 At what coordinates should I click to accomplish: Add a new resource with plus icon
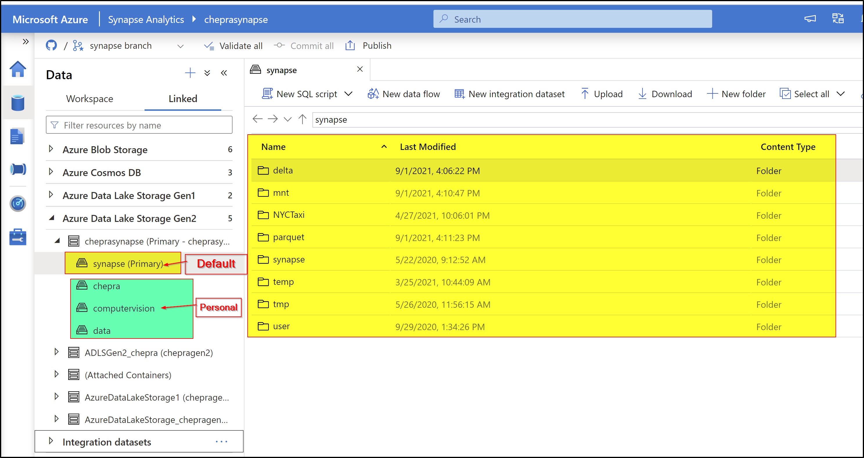click(x=190, y=73)
